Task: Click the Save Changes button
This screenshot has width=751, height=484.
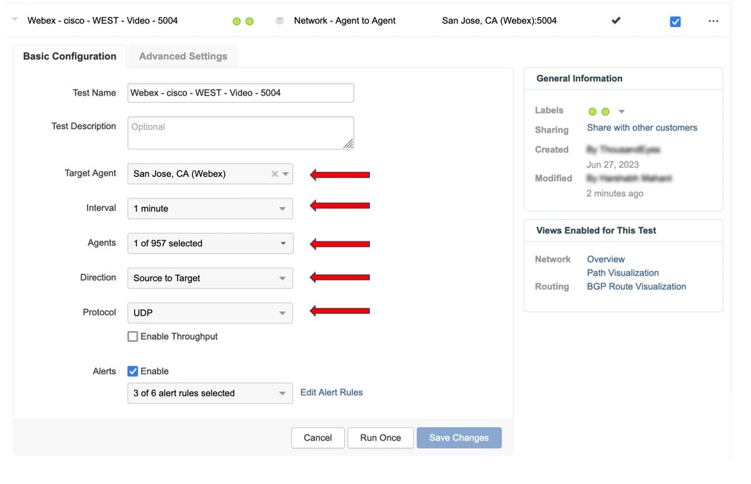Action: pyautogui.click(x=459, y=438)
